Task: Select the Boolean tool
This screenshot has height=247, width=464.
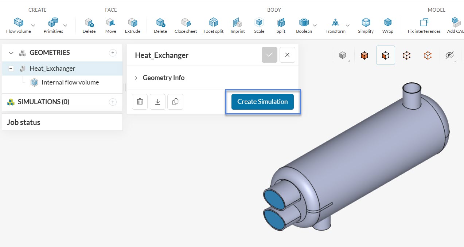Action: [304, 26]
